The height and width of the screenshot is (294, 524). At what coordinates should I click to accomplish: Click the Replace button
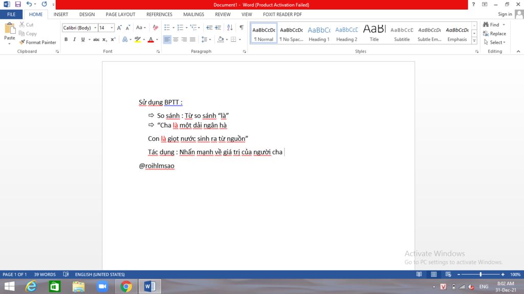point(495,34)
